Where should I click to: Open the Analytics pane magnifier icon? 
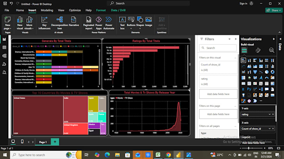[271, 50]
